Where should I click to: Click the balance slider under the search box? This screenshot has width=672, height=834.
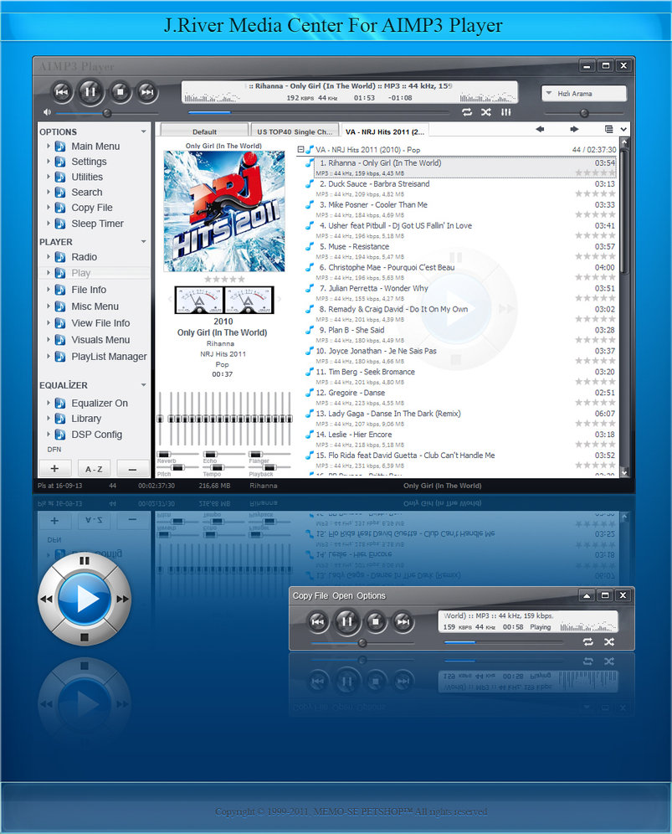click(x=584, y=113)
